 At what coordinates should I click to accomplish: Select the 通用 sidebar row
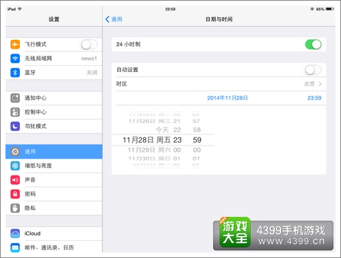[54, 152]
